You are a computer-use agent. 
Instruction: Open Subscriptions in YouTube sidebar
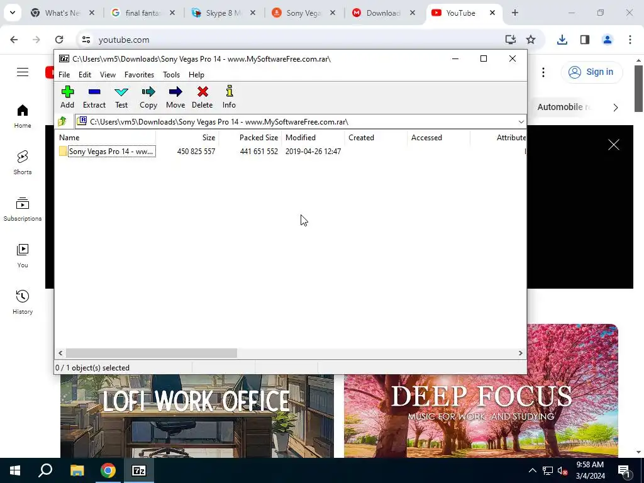tap(23, 209)
